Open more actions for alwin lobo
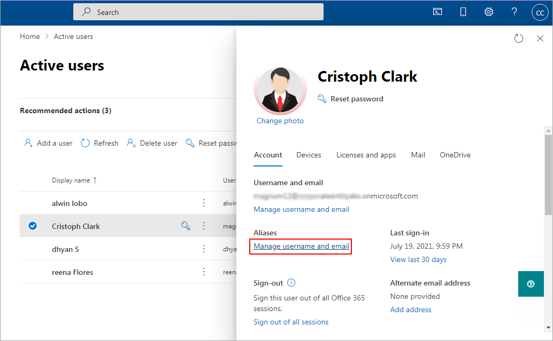 (203, 203)
